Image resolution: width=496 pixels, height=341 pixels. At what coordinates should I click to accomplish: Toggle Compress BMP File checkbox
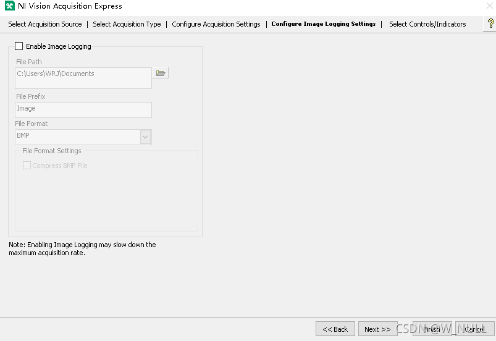click(x=27, y=166)
